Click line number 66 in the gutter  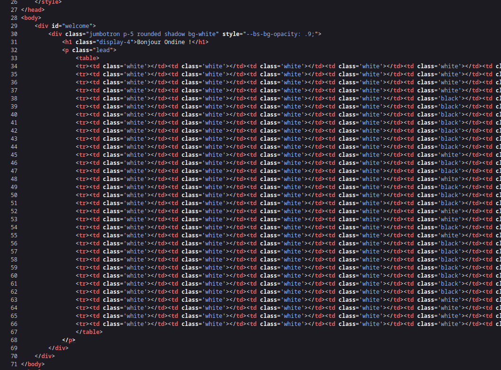(13, 324)
